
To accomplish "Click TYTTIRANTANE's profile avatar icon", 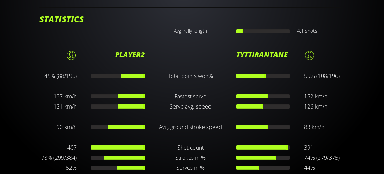I will [309, 55].
